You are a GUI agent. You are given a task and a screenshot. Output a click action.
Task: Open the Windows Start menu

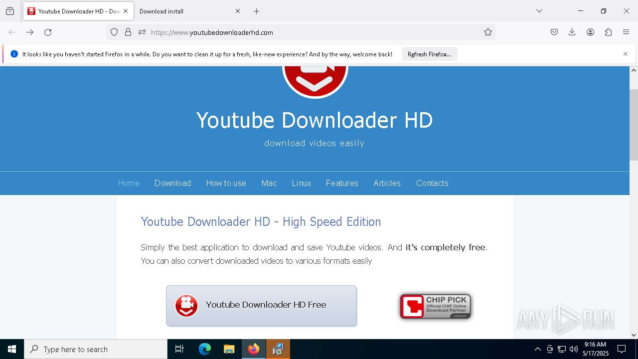(x=12, y=349)
